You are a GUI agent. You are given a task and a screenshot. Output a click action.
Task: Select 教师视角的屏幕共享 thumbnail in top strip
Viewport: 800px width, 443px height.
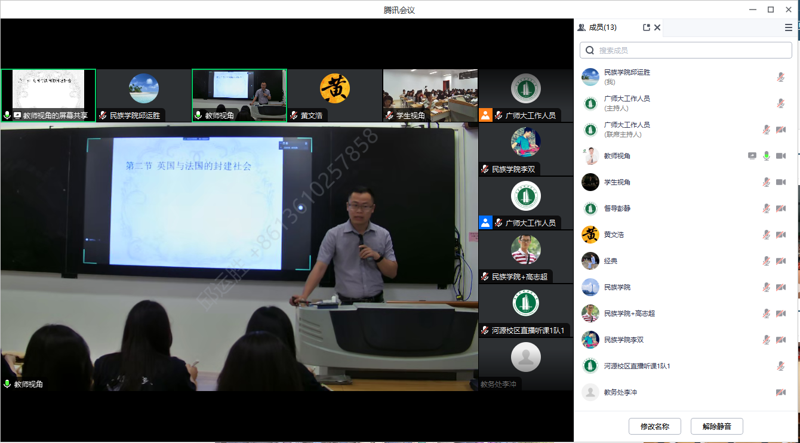click(x=48, y=96)
